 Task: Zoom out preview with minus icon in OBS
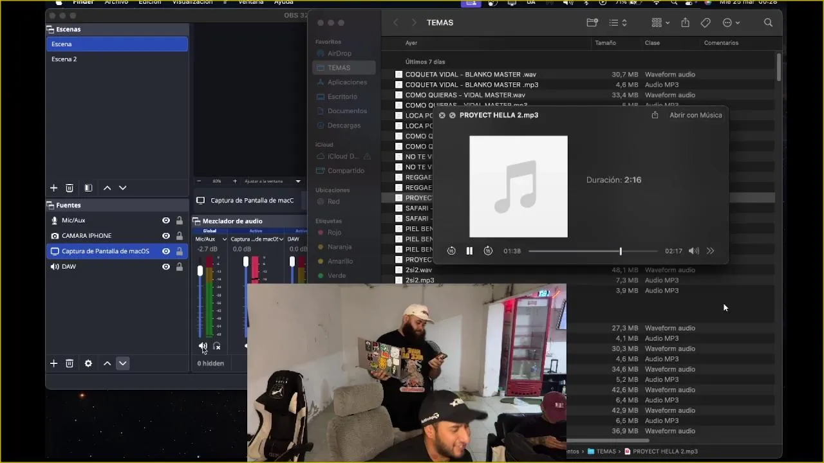[199, 181]
